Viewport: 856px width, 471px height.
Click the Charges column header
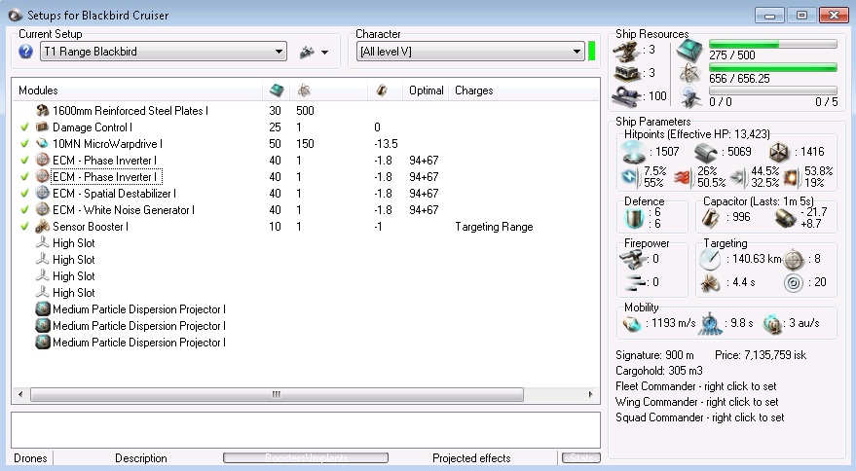(x=474, y=91)
